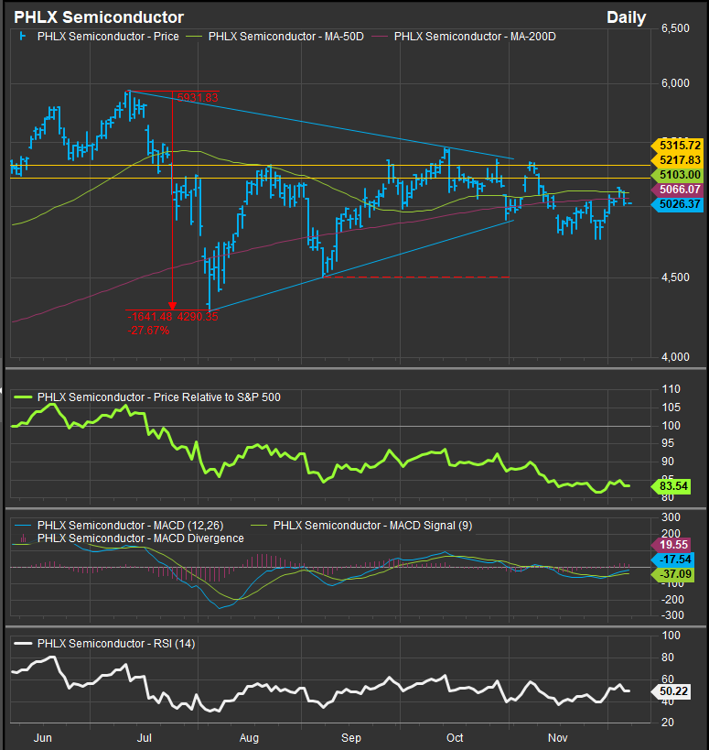Click the pink 19.55 MACD divergence tag
Viewport: 709px width, 750px height.
tap(672, 544)
